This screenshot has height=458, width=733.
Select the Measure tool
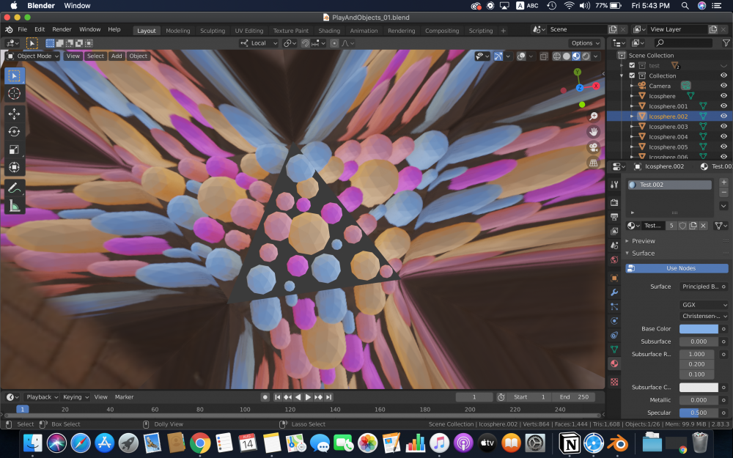pyautogui.click(x=15, y=206)
